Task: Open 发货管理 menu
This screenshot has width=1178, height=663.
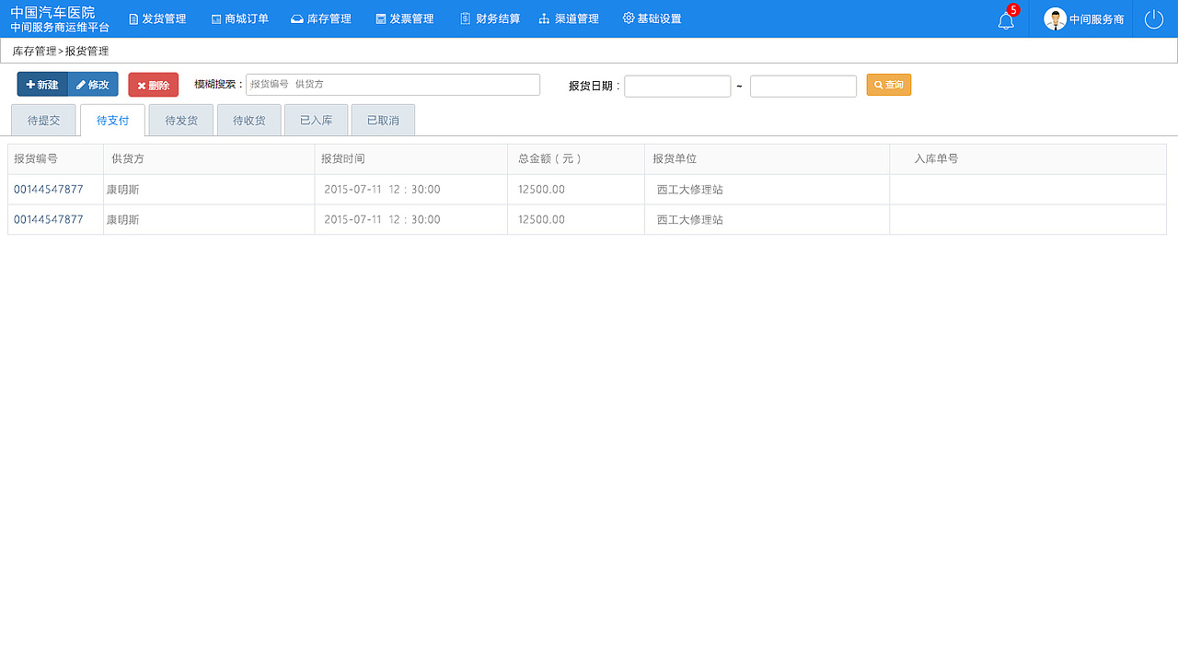Action: click(x=157, y=19)
